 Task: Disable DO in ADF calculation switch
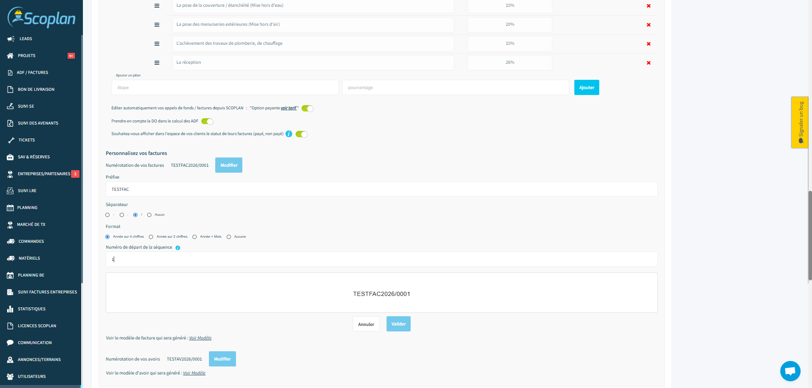pyautogui.click(x=207, y=122)
